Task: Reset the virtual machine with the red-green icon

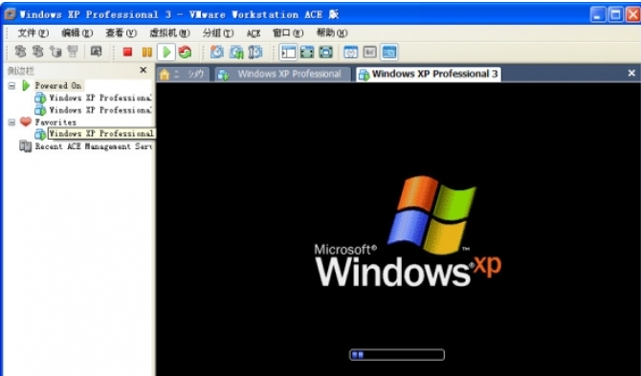Action: [x=186, y=52]
